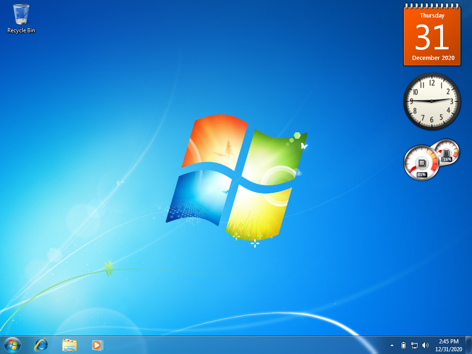Click the December 2020 text on calendar
The height and width of the screenshot is (354, 472).
click(x=433, y=58)
